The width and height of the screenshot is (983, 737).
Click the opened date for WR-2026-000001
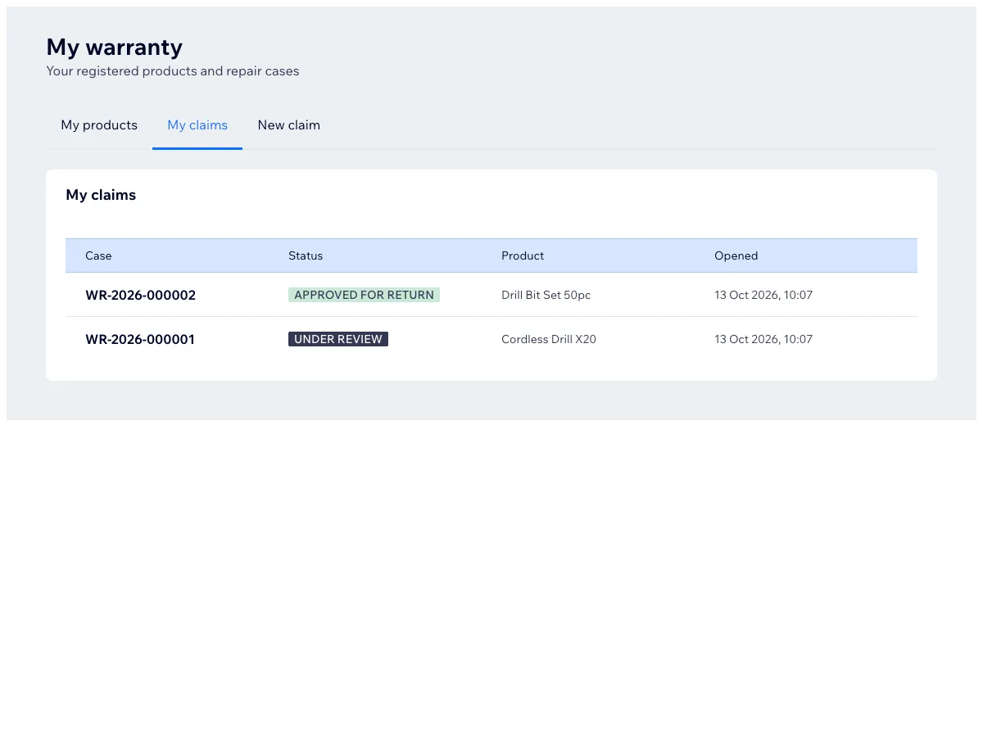(763, 339)
